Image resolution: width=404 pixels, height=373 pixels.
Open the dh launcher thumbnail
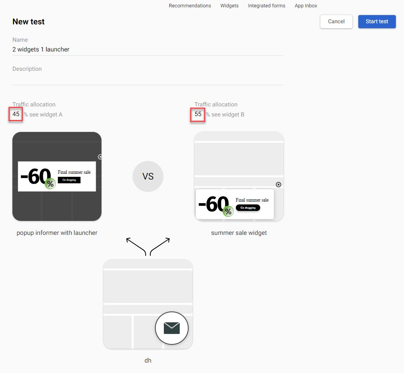pyautogui.click(x=148, y=304)
